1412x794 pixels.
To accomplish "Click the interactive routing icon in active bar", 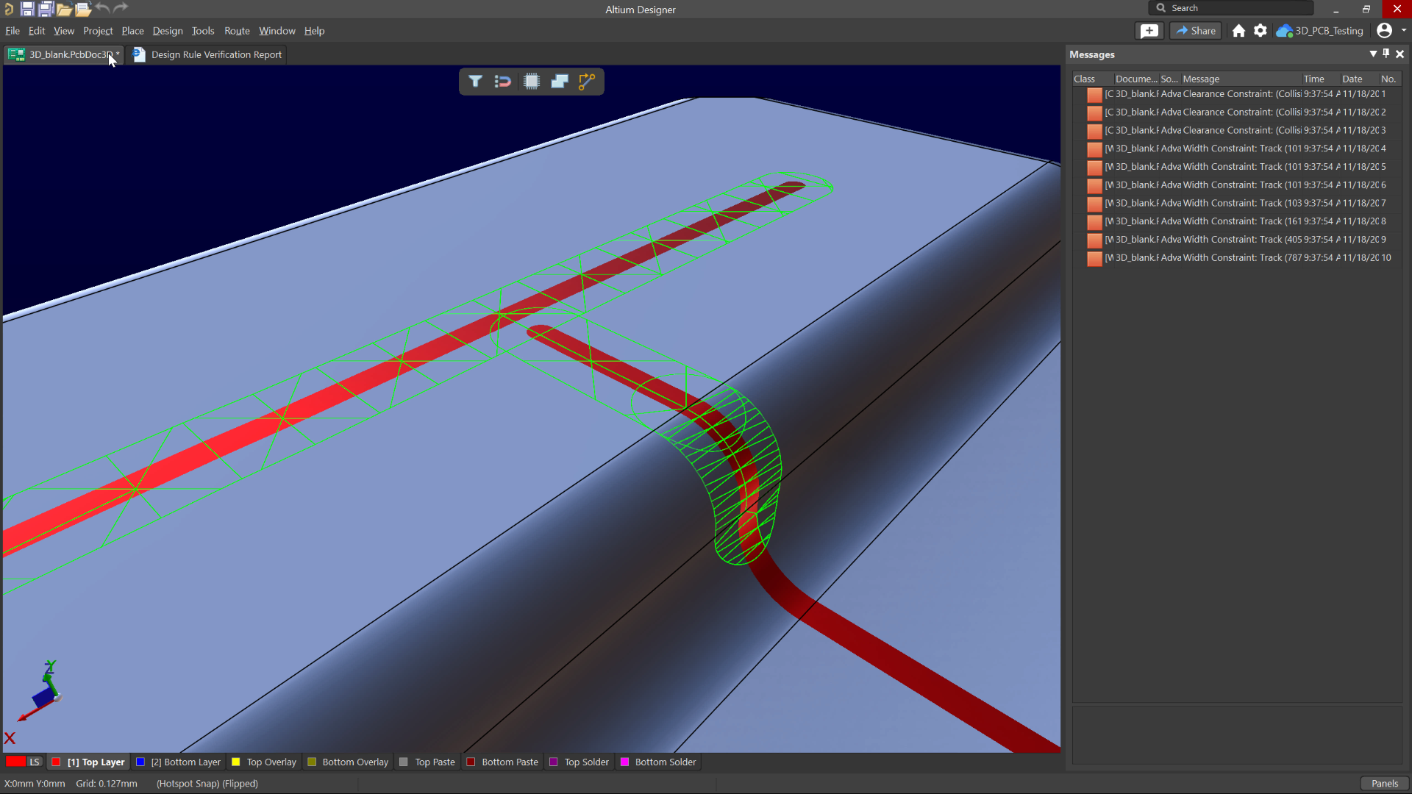I will tap(587, 82).
